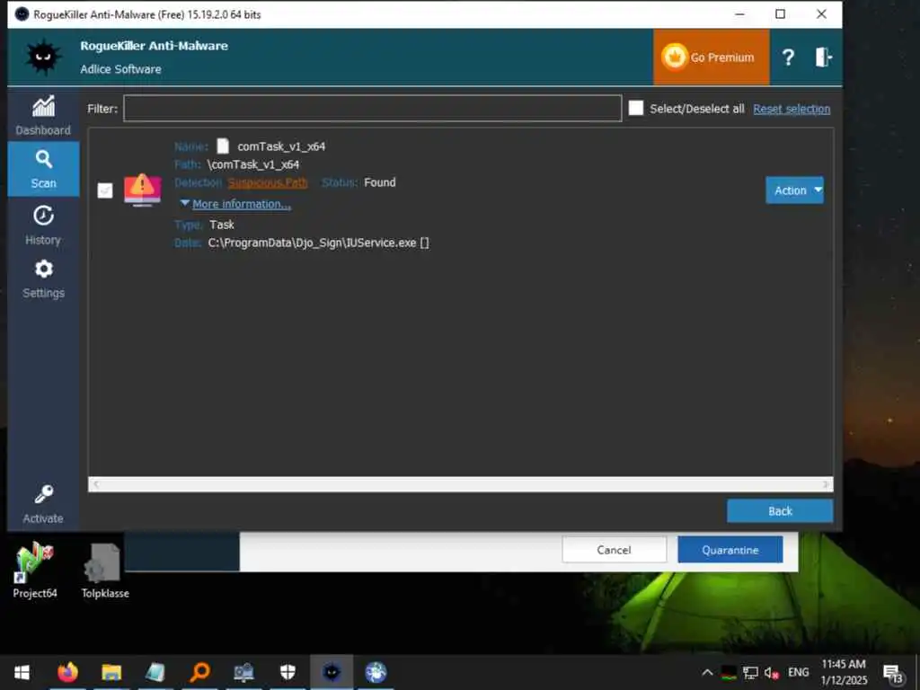Image resolution: width=920 pixels, height=690 pixels.
Task: Open the clock showing 11:45 AM
Action: [843, 672]
